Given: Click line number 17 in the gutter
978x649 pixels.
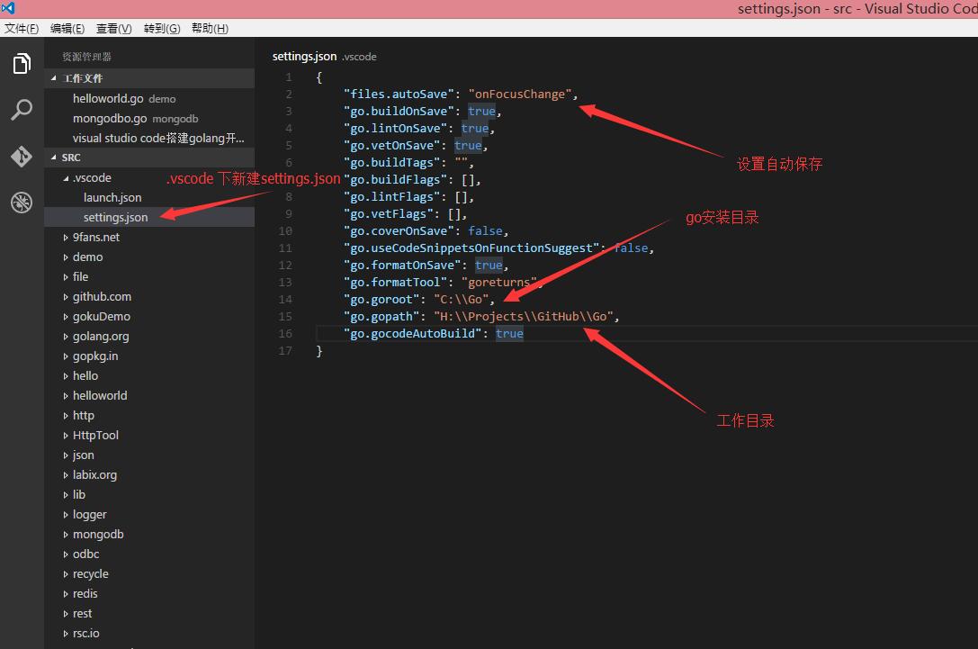Looking at the screenshot, I should (285, 351).
